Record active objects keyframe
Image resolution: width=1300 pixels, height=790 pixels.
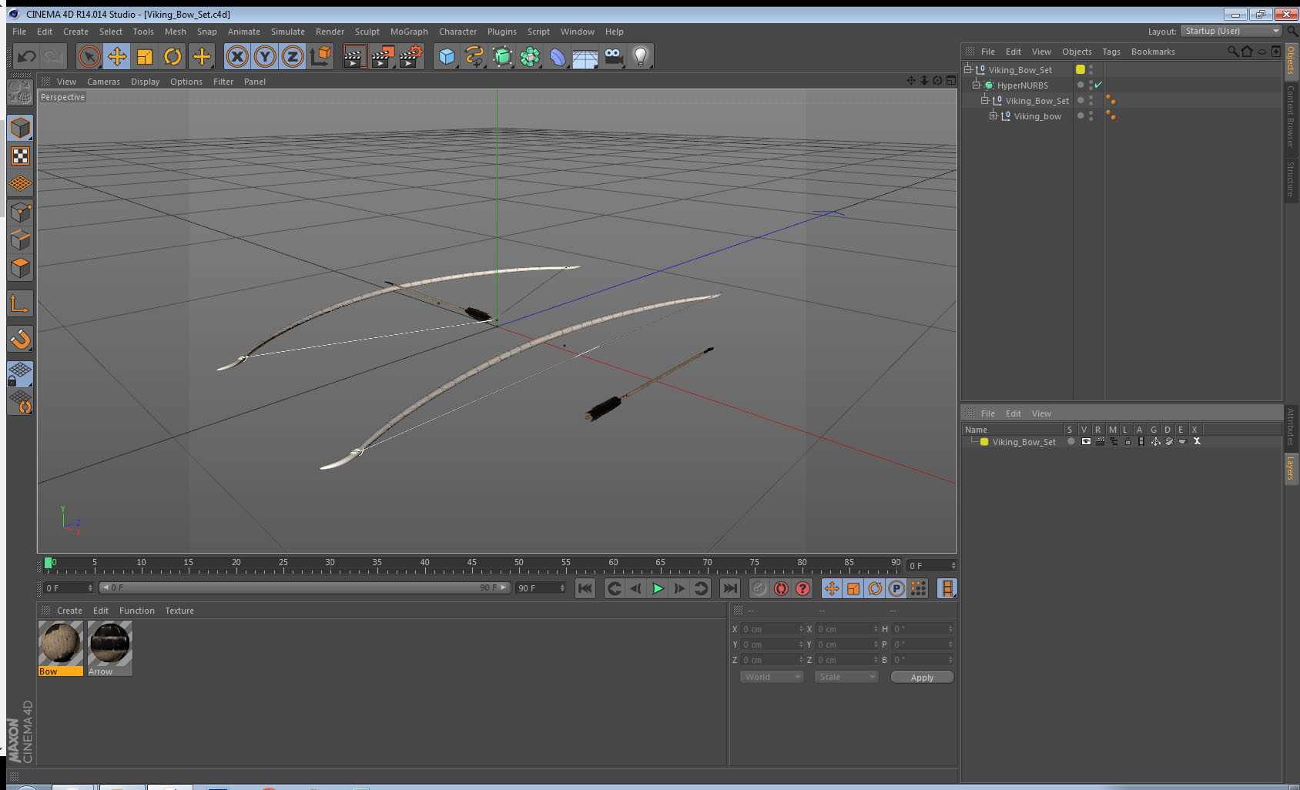(x=759, y=589)
